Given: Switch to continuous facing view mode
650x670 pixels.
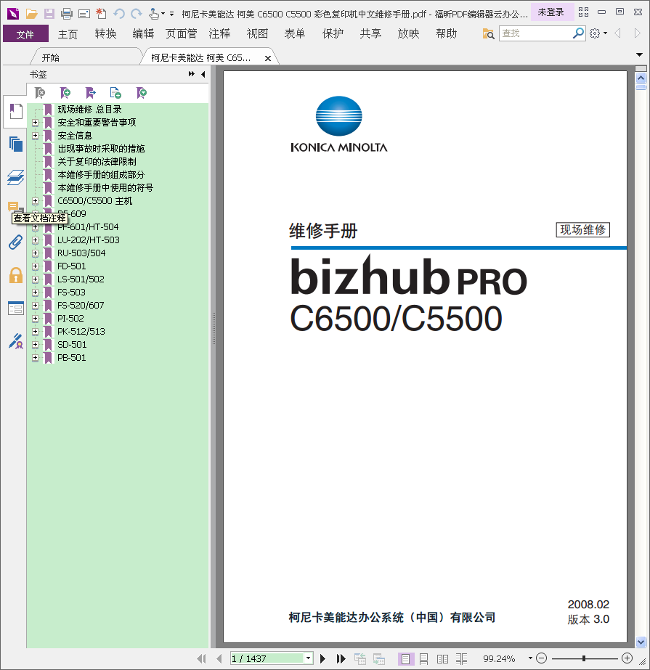Looking at the screenshot, I should point(461,658).
